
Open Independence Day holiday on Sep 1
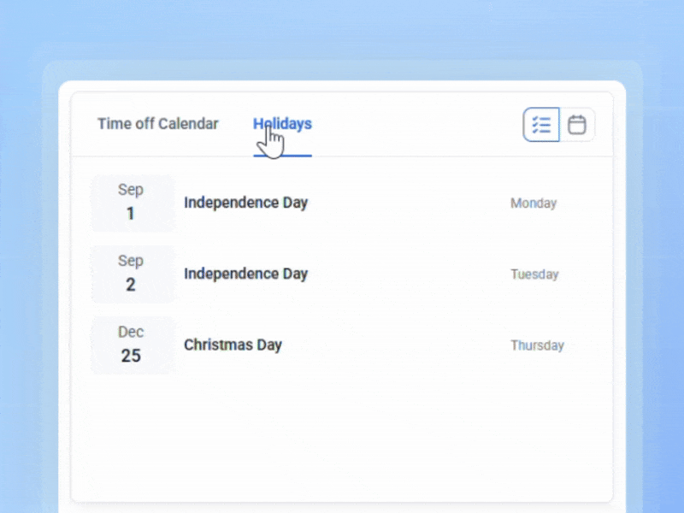245,203
